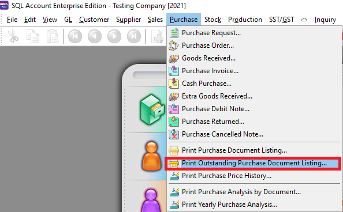Click the Purchase Returned icon
Viewport: 343px width, 212px height.
pyautogui.click(x=174, y=122)
